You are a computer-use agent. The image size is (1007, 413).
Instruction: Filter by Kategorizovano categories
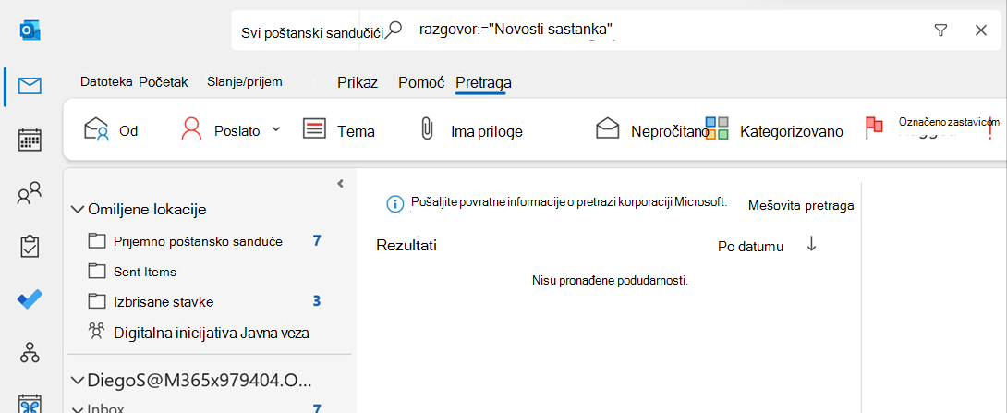coord(774,130)
